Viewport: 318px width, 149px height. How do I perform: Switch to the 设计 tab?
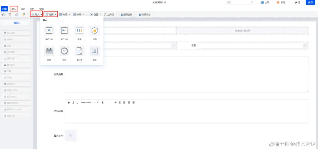[23, 9]
